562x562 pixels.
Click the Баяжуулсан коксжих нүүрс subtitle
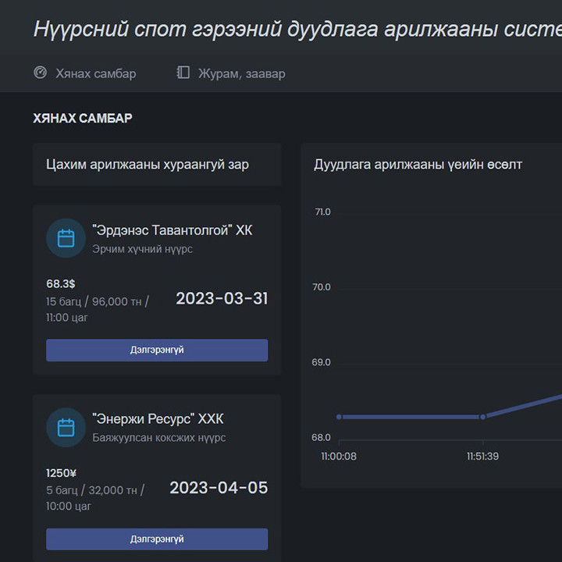tap(159, 438)
